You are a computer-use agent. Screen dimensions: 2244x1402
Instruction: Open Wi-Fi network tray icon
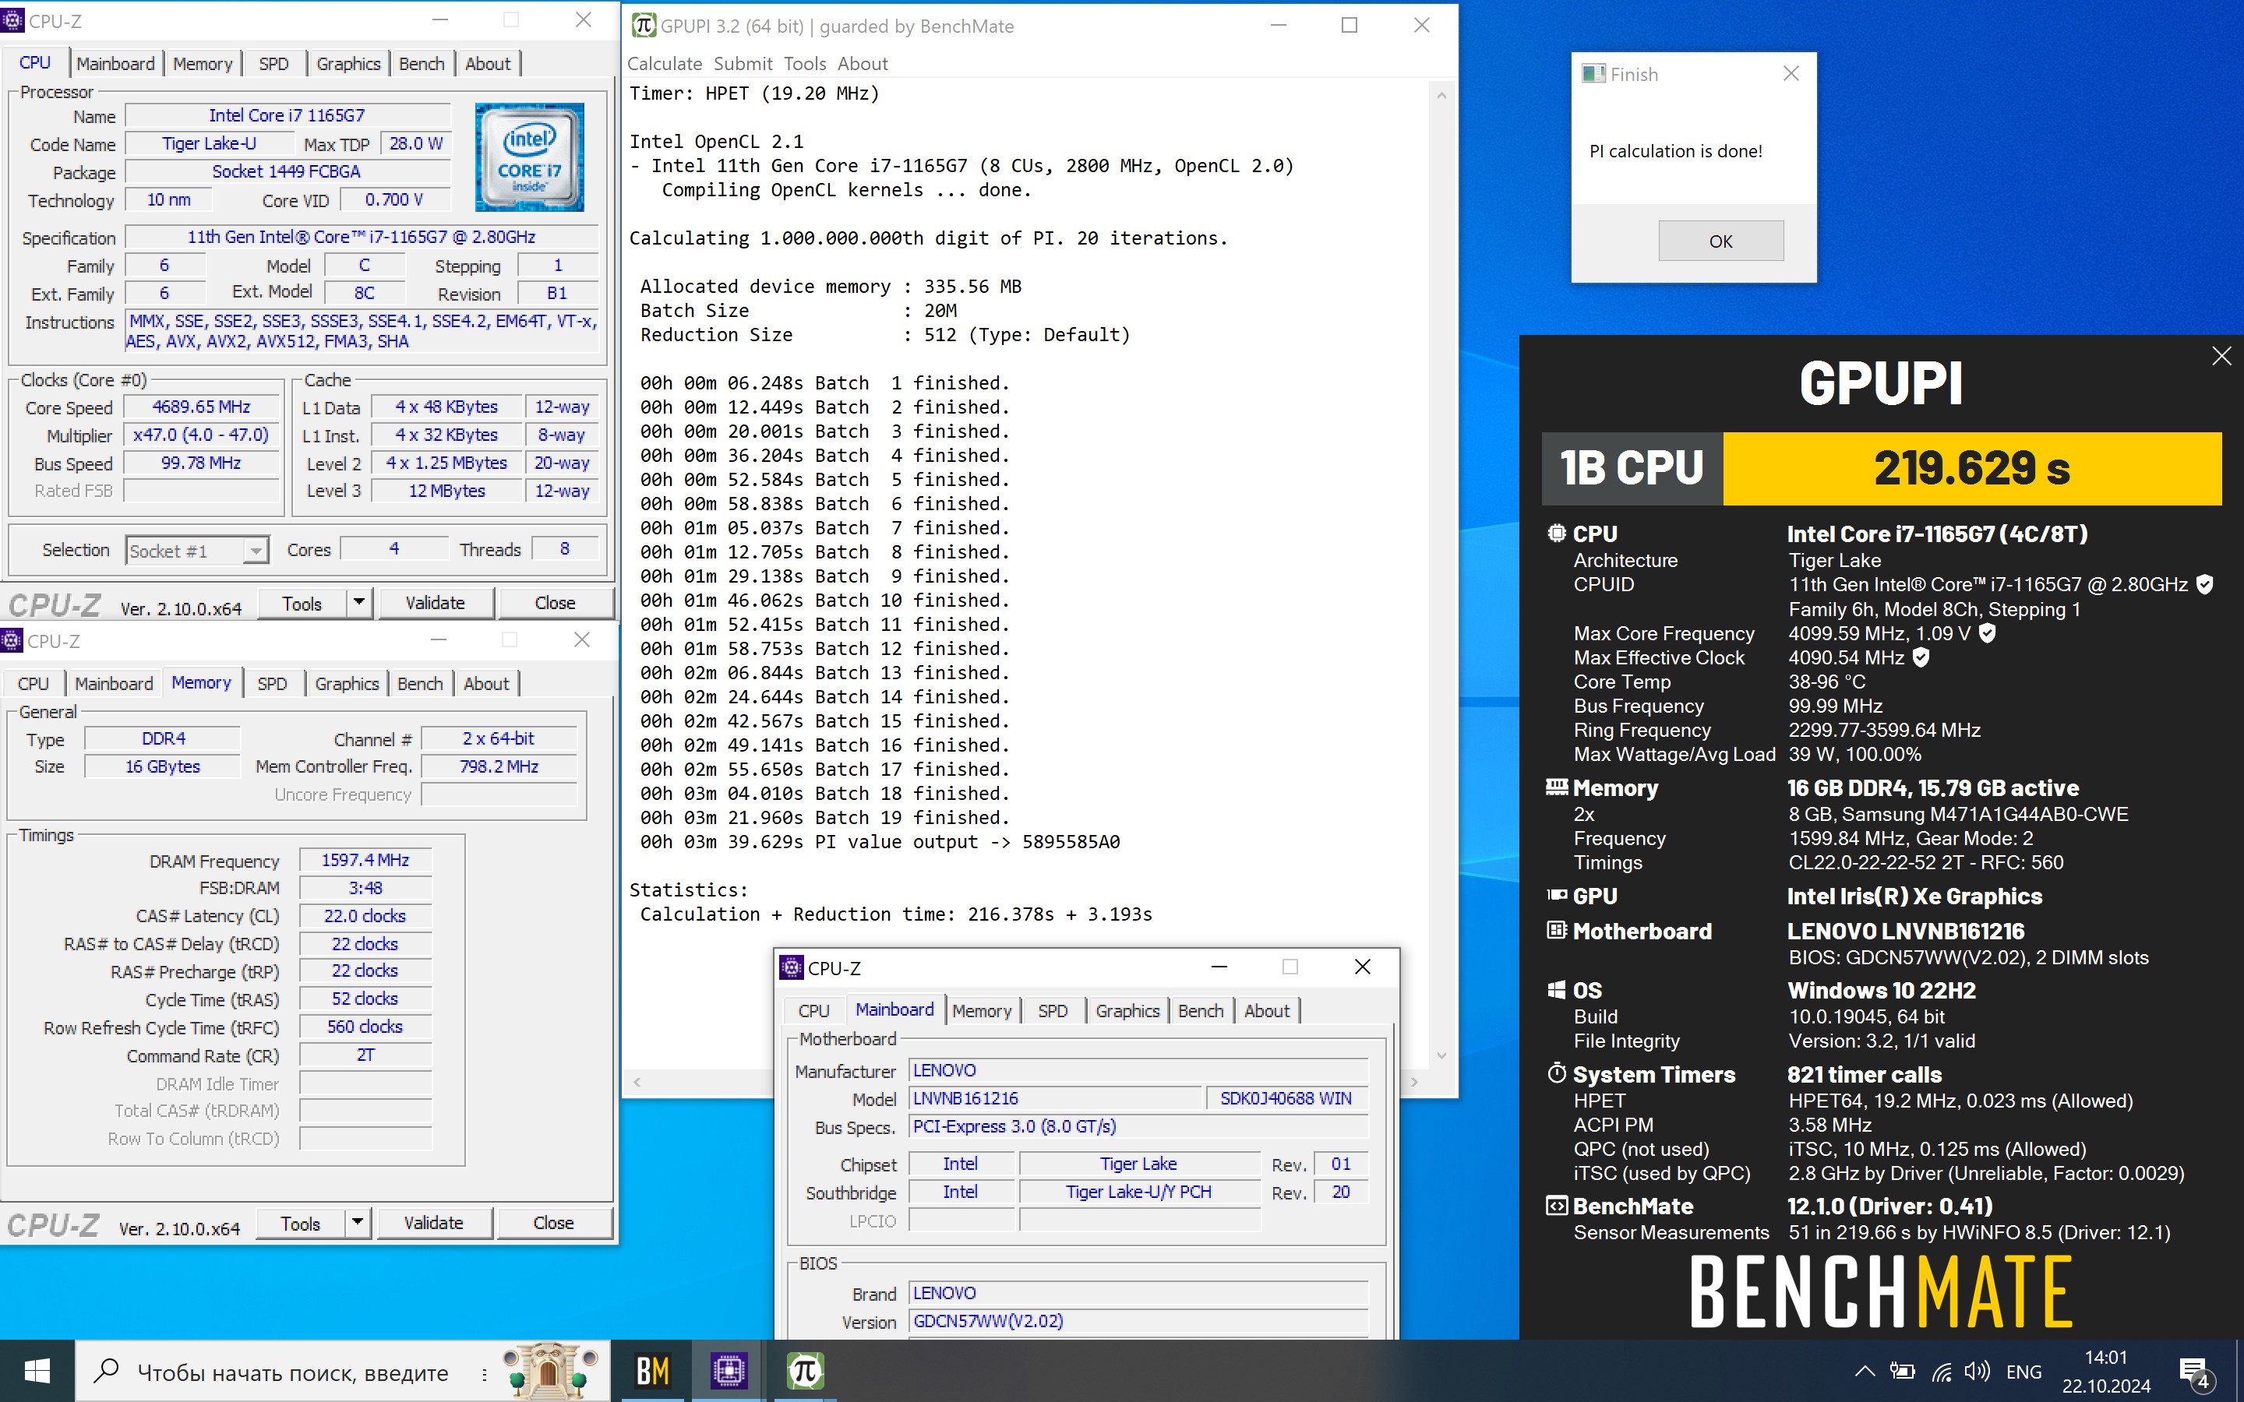[x=1942, y=1372]
